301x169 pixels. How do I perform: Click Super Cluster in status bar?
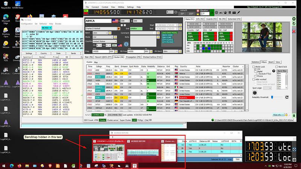[125, 120]
